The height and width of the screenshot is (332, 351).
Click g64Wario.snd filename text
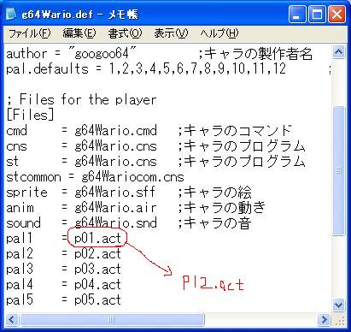pyautogui.click(x=115, y=223)
